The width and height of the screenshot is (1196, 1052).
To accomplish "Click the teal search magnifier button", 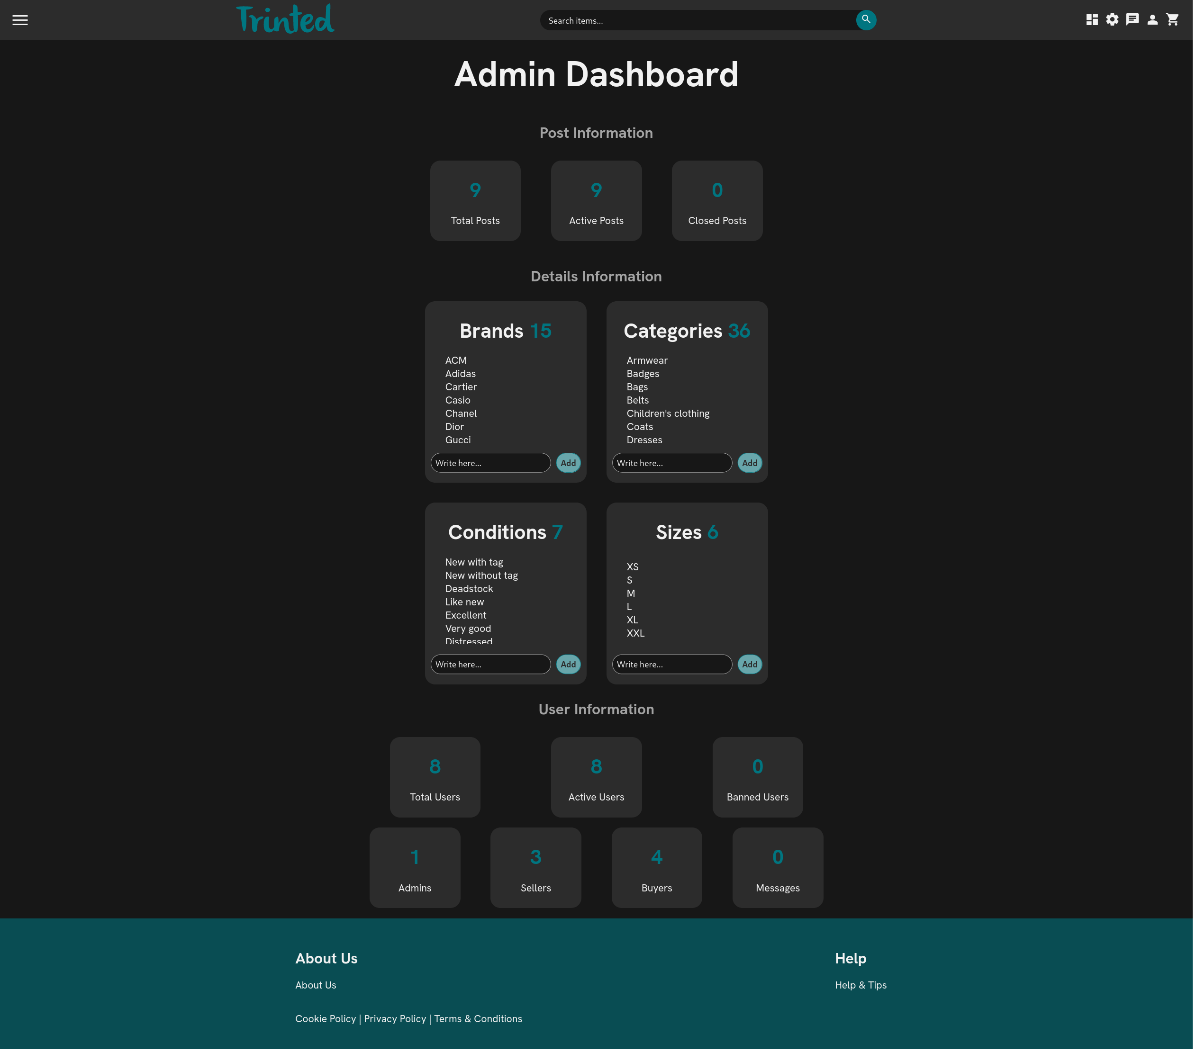I will 866,19.
